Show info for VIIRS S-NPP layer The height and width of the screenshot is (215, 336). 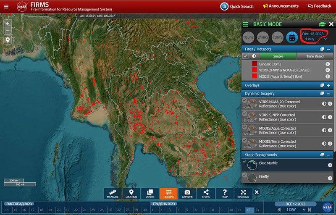pyautogui.click(x=330, y=117)
